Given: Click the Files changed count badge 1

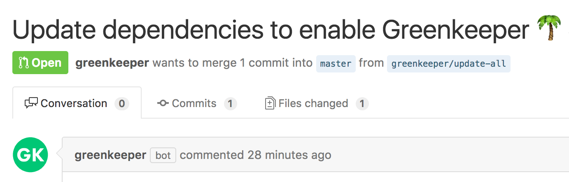Looking at the screenshot, I should click(362, 103).
